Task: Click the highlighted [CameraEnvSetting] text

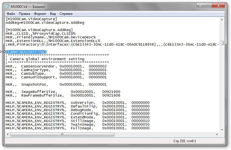Action: 26,52
